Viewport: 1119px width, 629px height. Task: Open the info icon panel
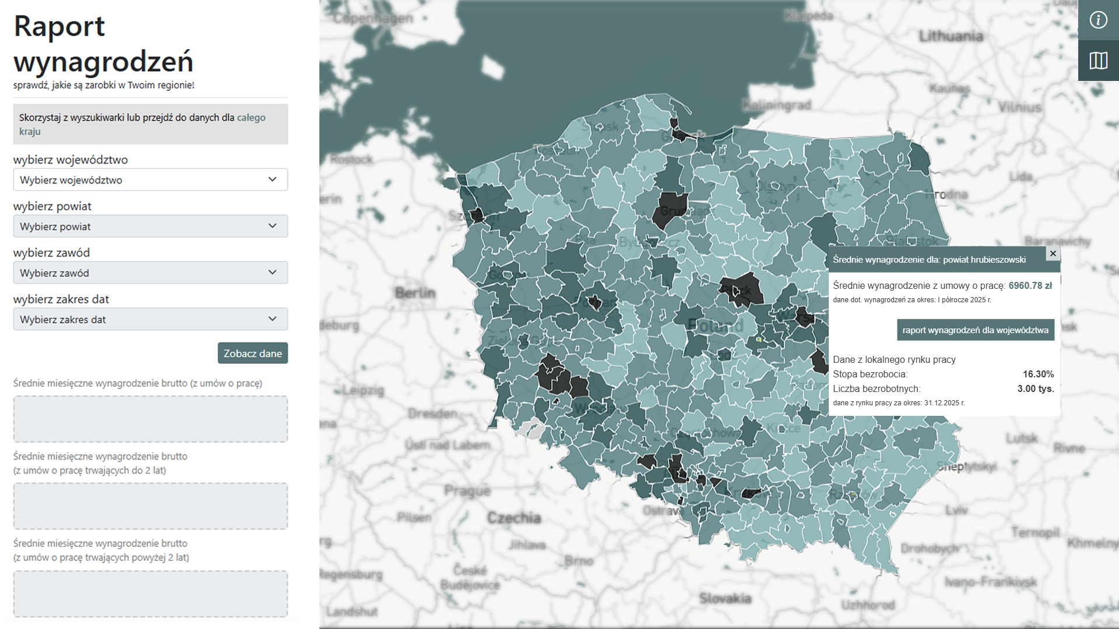pos(1098,20)
